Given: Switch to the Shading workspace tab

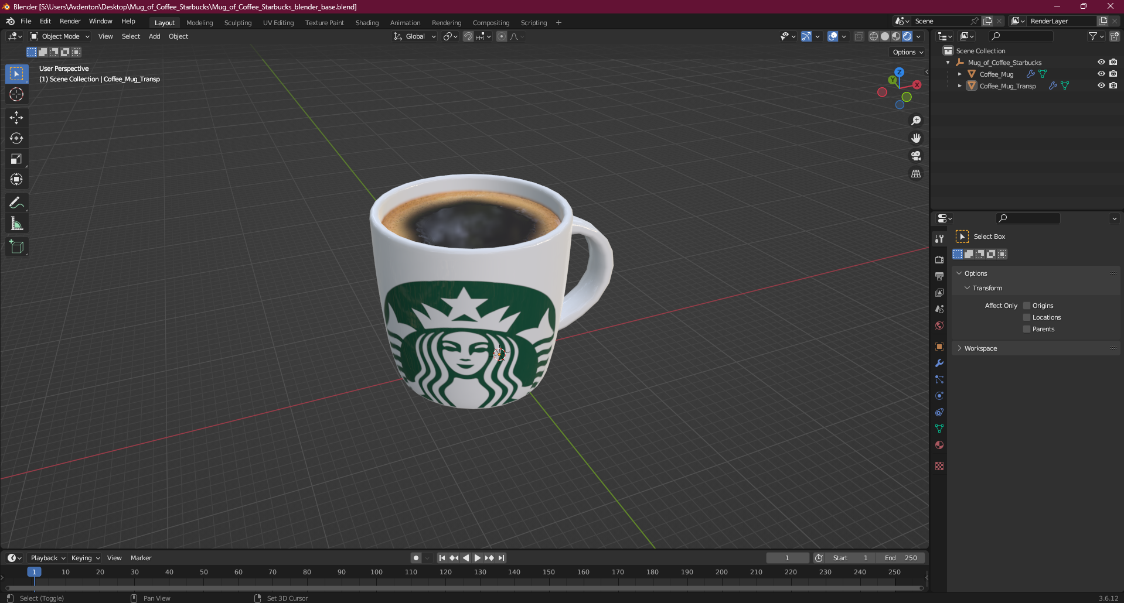Looking at the screenshot, I should [x=367, y=23].
